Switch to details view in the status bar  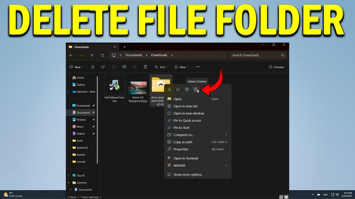pos(281,197)
